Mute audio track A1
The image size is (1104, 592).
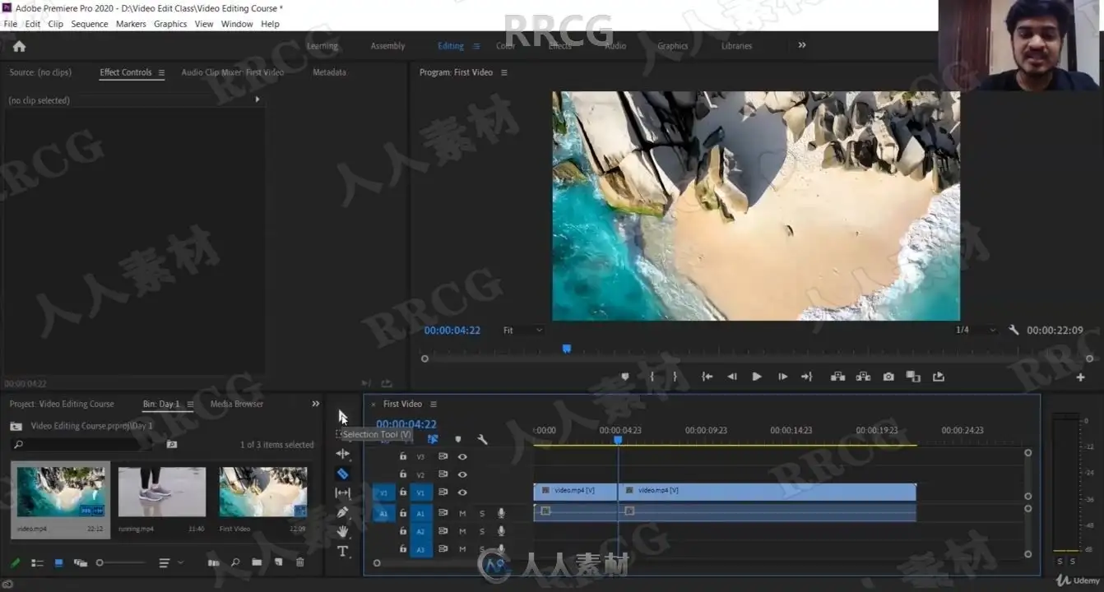[x=462, y=513]
